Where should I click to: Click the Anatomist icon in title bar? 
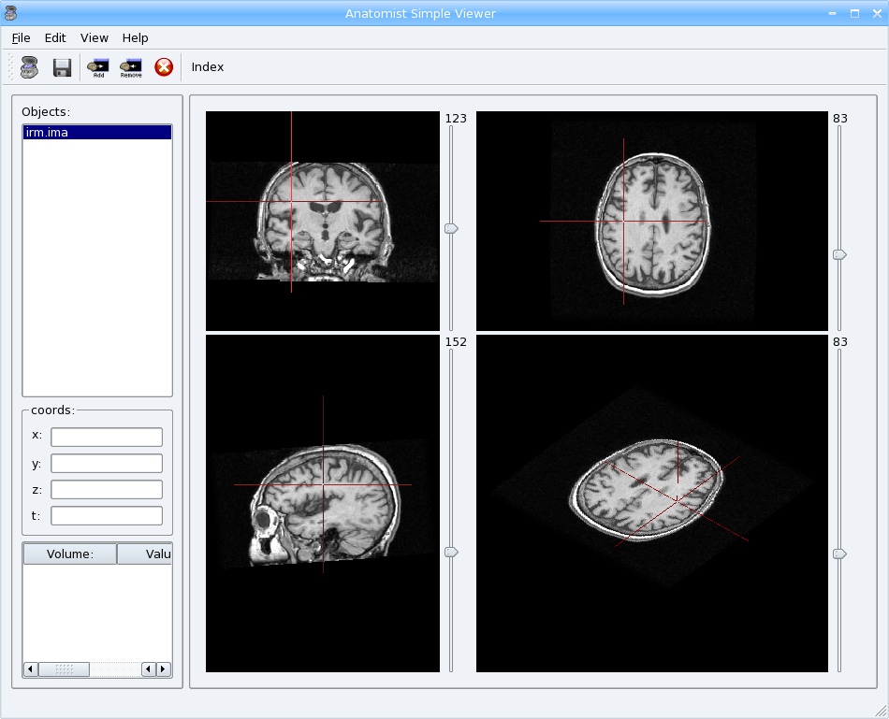10,12
